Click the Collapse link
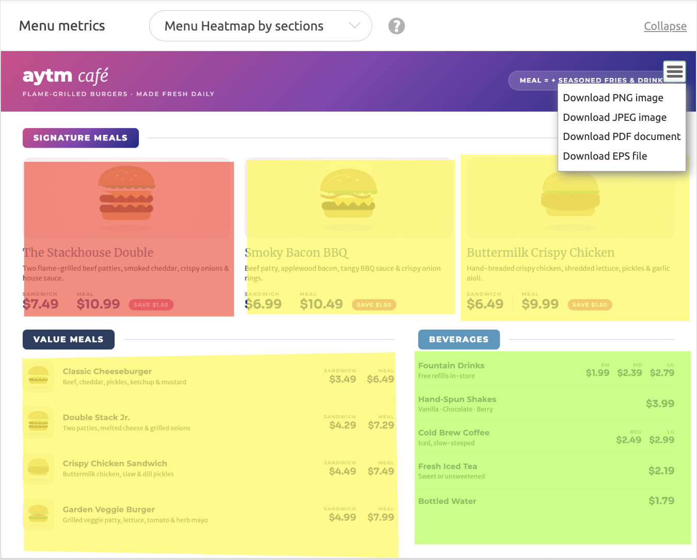The image size is (697, 560). click(x=665, y=26)
